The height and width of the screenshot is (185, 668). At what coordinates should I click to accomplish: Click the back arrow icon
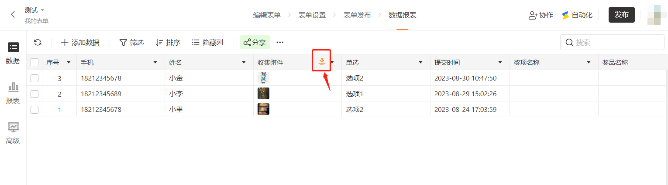coord(13,14)
